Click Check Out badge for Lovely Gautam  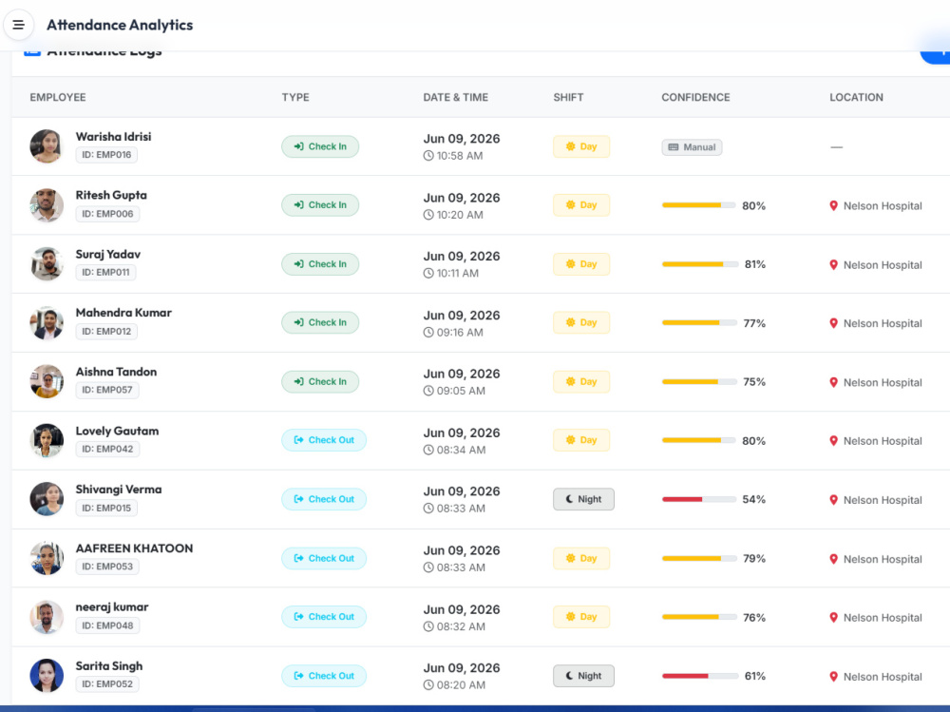point(324,440)
